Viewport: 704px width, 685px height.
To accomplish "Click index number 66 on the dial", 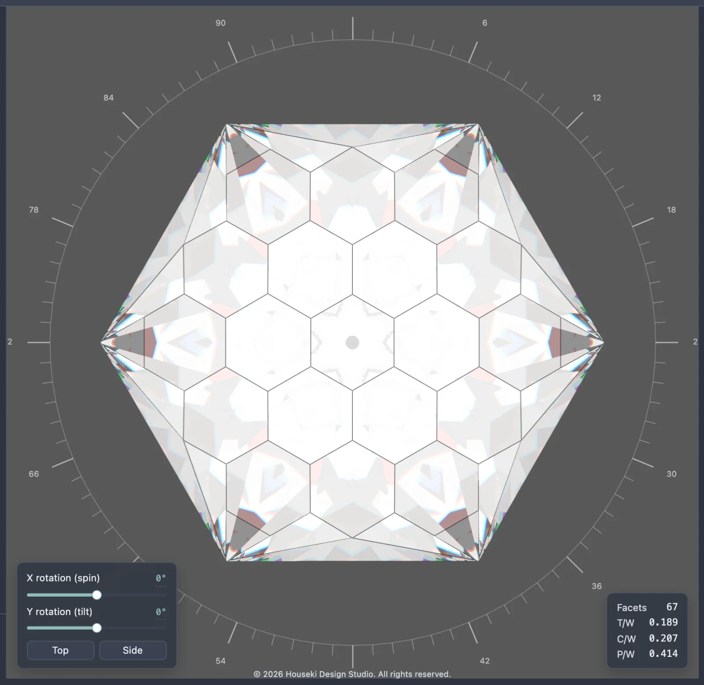I will pos(34,474).
